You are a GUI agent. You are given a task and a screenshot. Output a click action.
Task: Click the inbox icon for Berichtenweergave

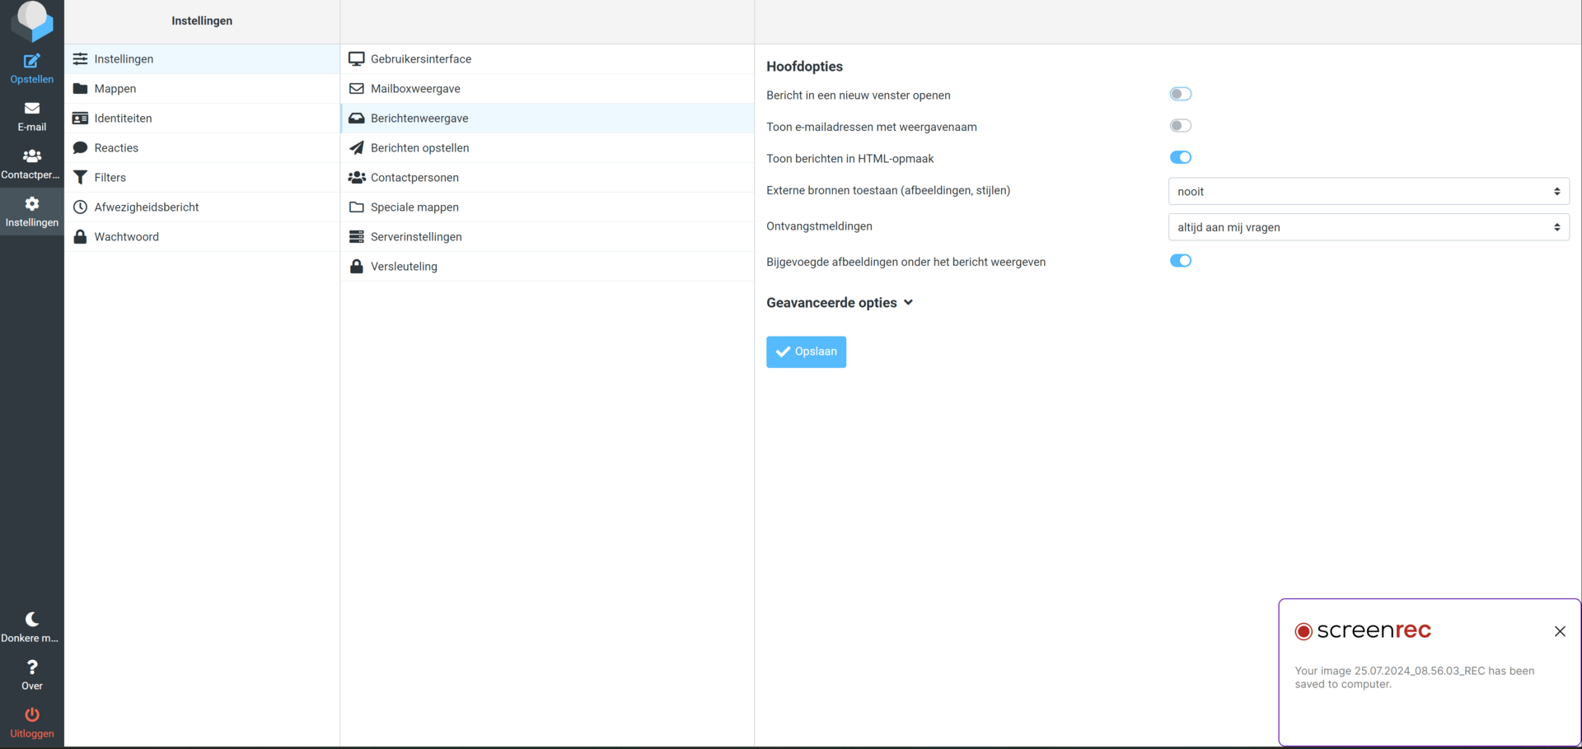(x=356, y=119)
